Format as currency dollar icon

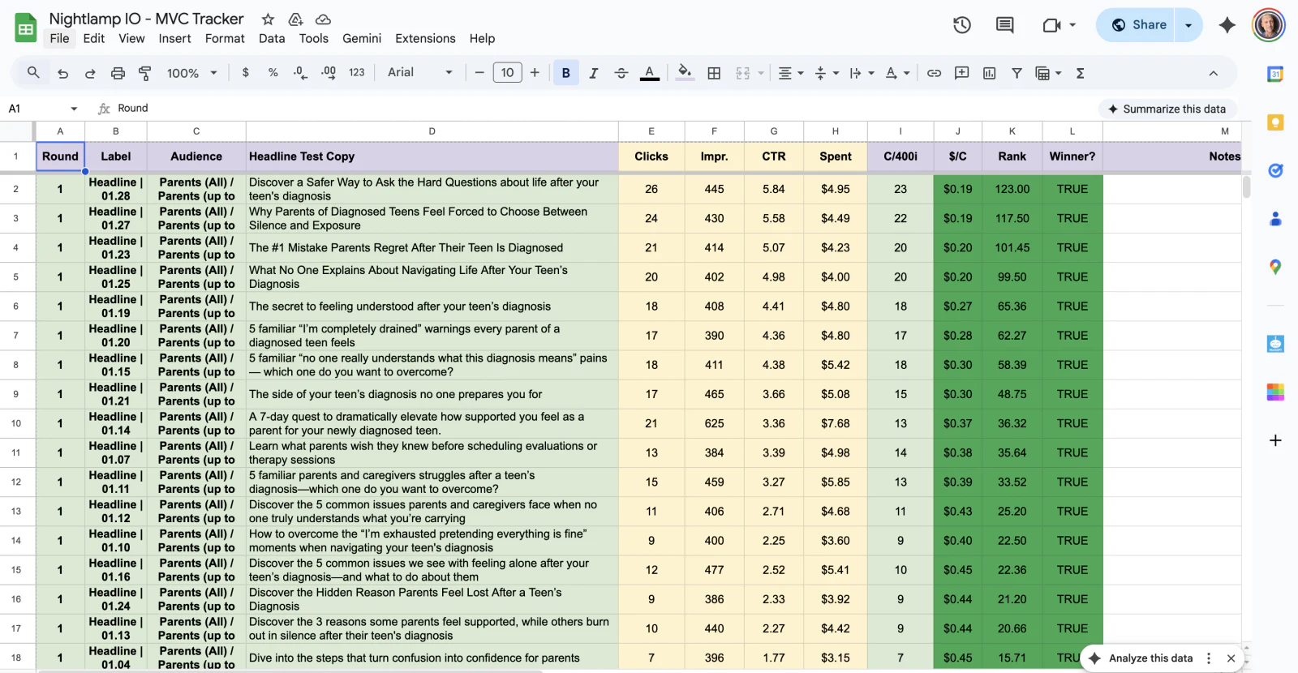tap(245, 72)
